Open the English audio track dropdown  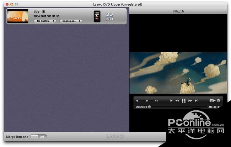coord(71,21)
